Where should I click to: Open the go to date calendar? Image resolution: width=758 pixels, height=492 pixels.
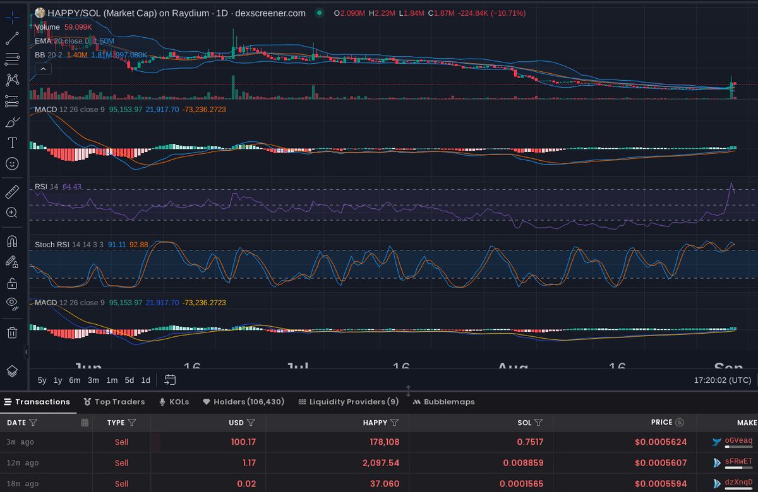tap(170, 380)
